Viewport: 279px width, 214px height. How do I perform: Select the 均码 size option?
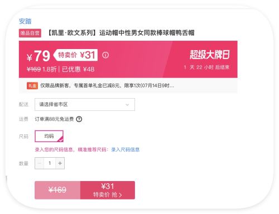(49, 136)
